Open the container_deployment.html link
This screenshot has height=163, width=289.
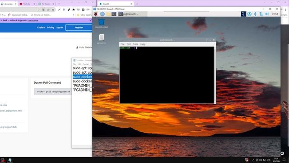(11, 111)
